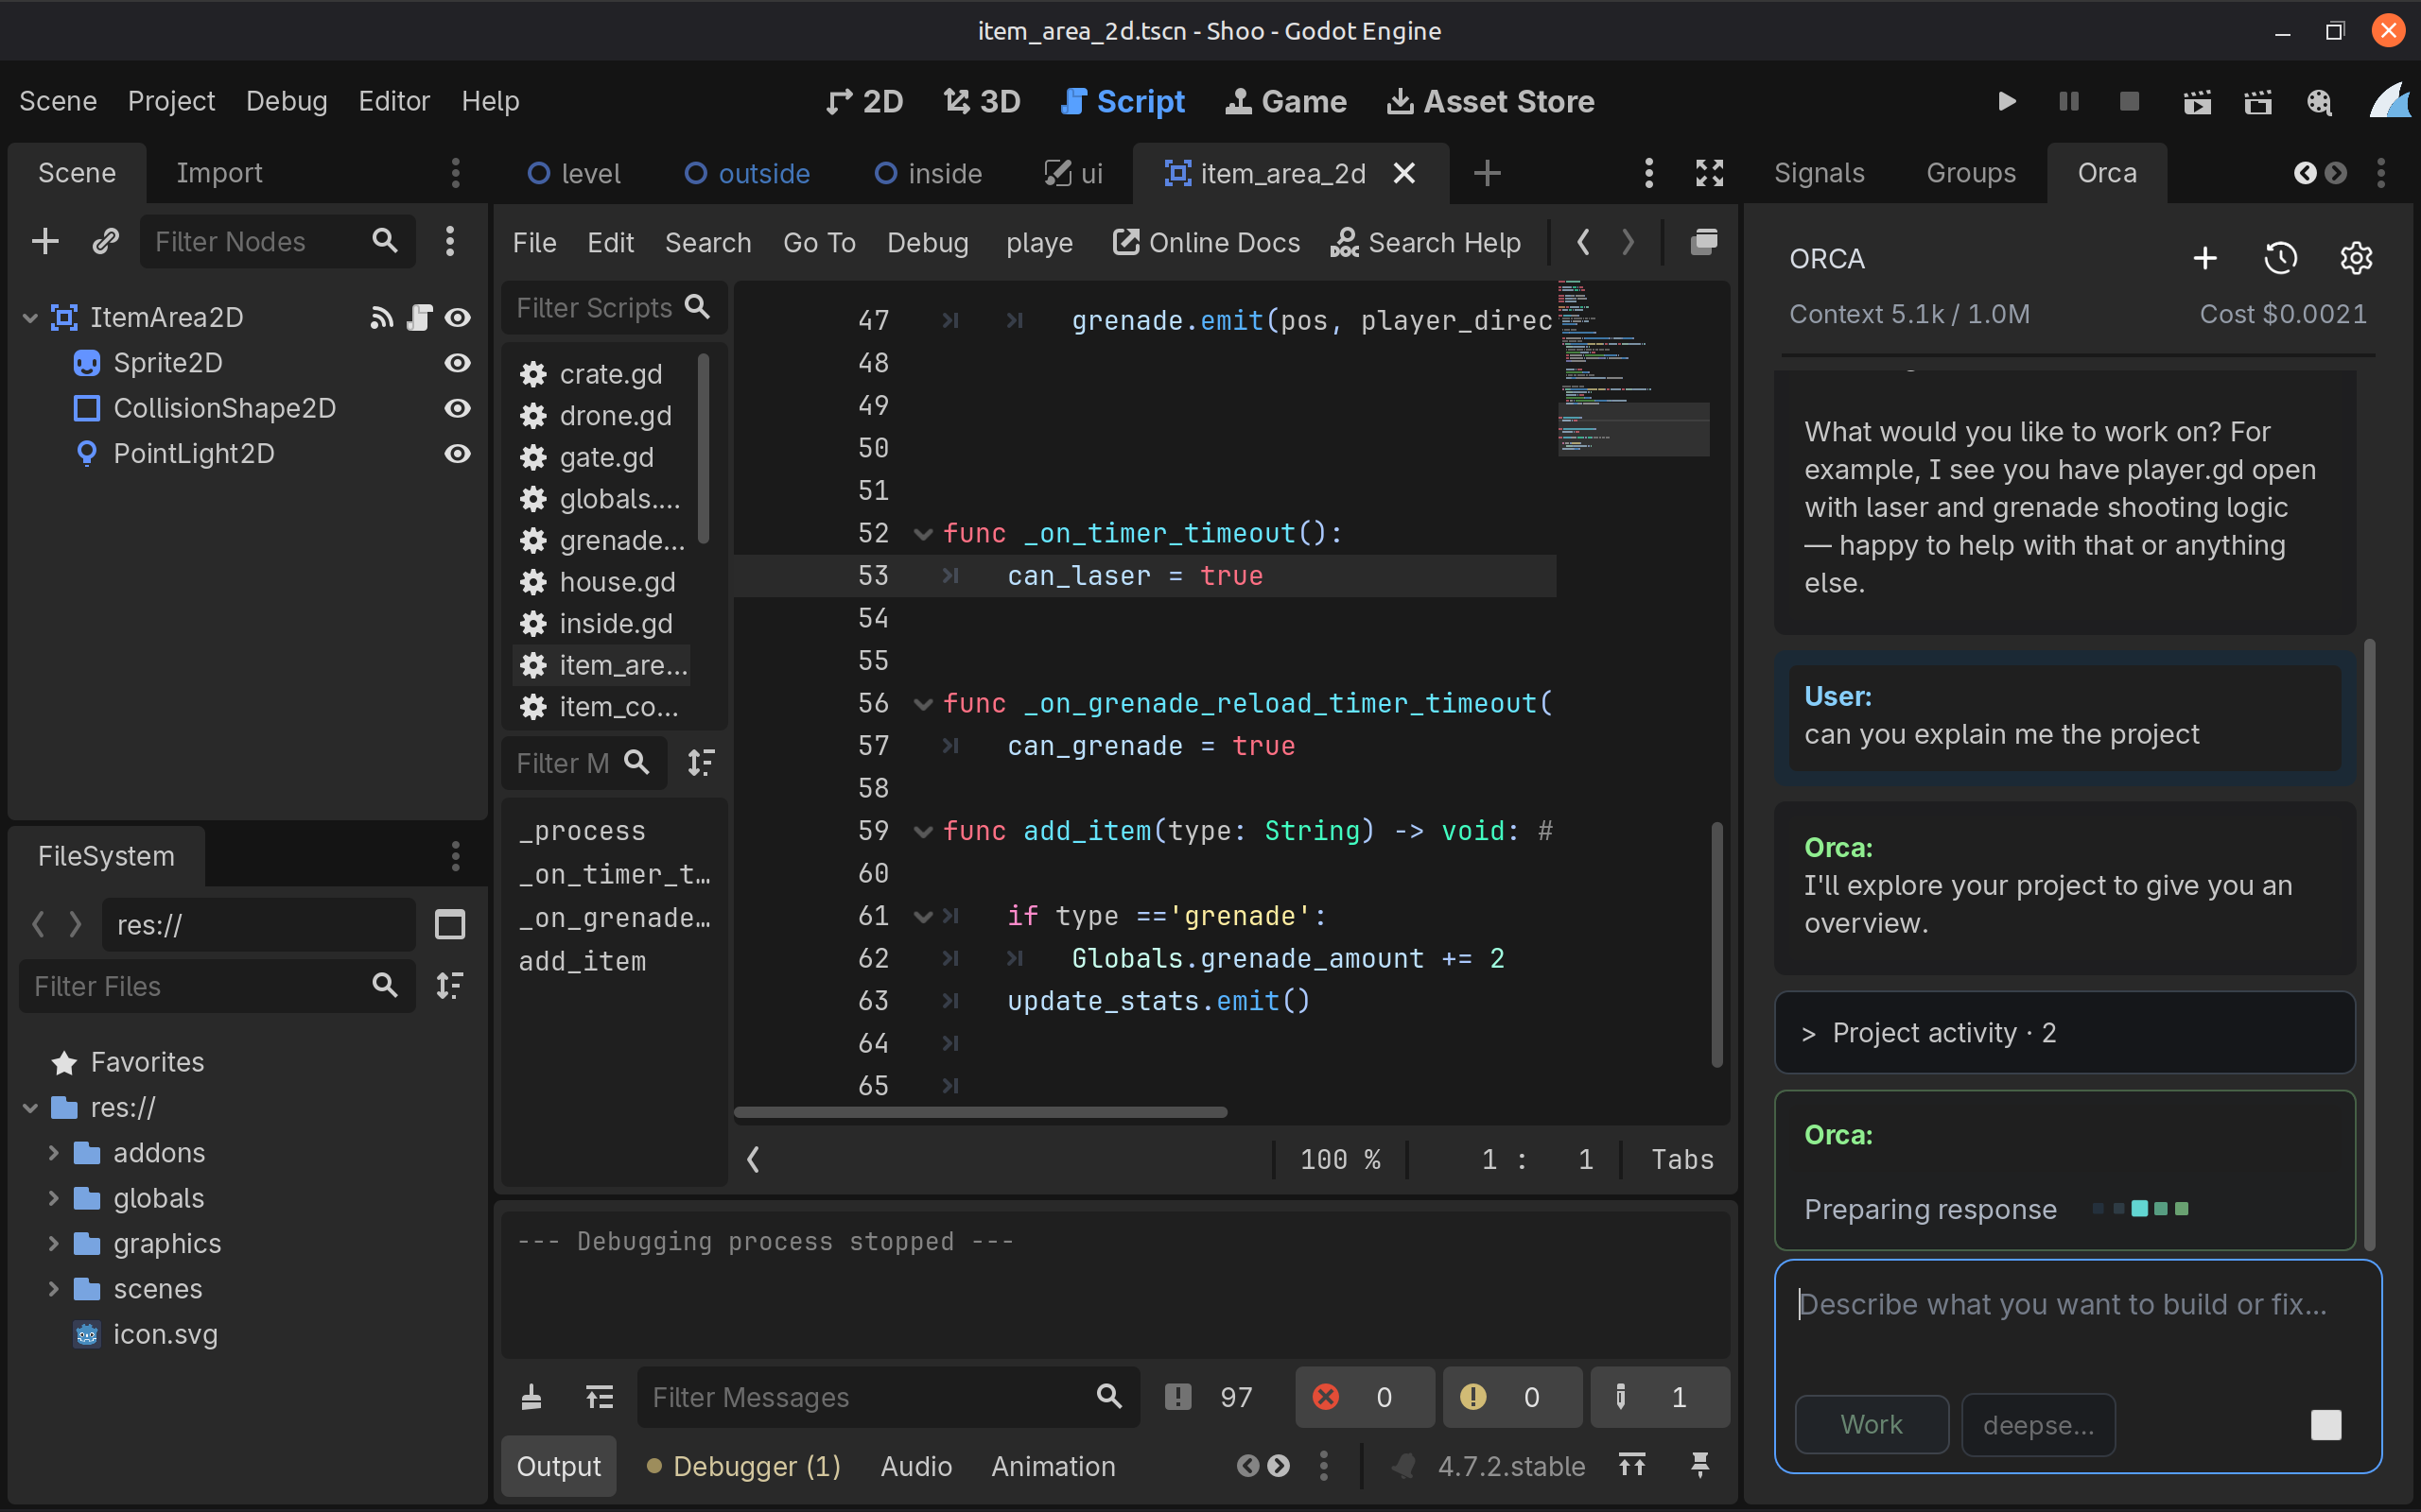Click the Work mode button
The image size is (2421, 1512).
click(1871, 1424)
